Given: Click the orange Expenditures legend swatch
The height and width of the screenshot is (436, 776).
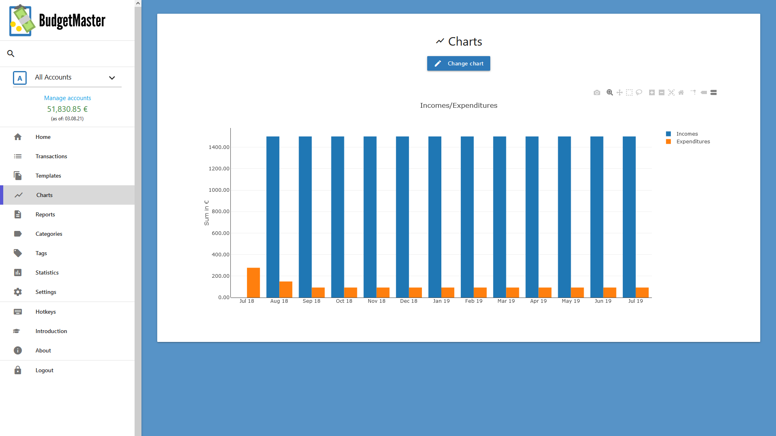Looking at the screenshot, I should 668,142.
